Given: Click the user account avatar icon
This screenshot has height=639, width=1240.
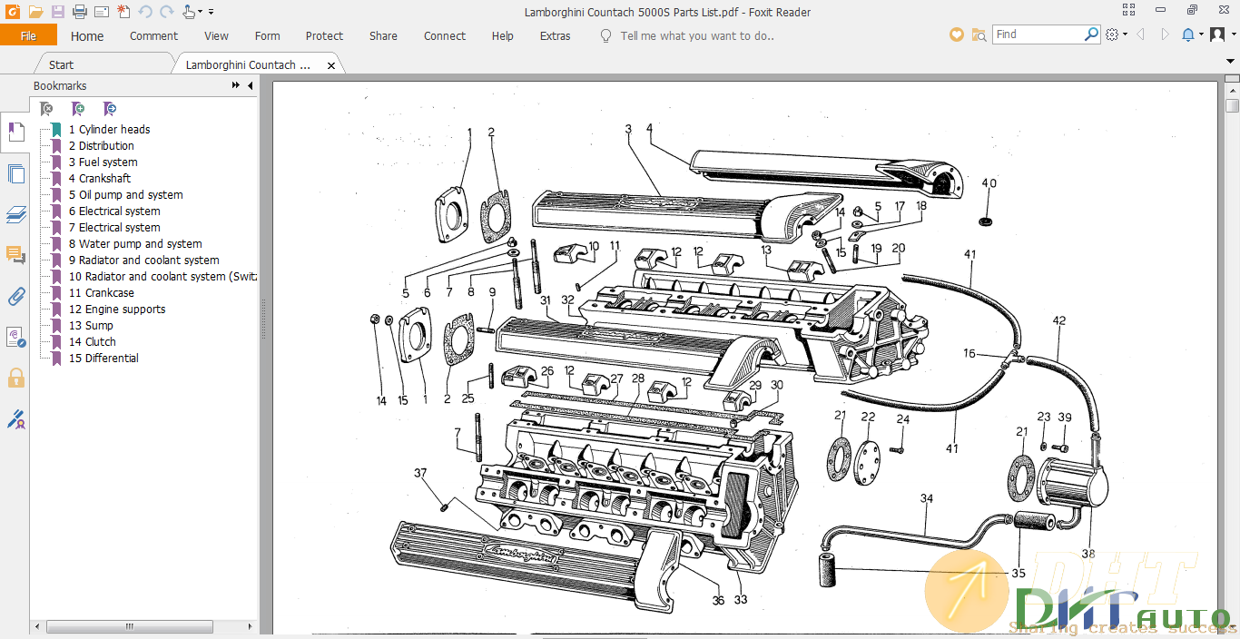Looking at the screenshot, I should coord(1217,34).
